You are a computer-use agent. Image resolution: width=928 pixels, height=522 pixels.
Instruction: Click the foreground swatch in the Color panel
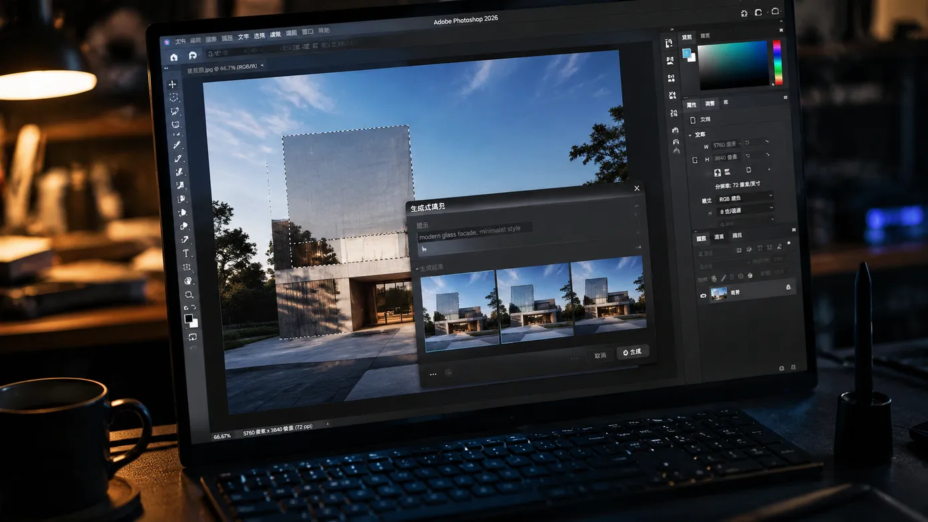[687, 53]
